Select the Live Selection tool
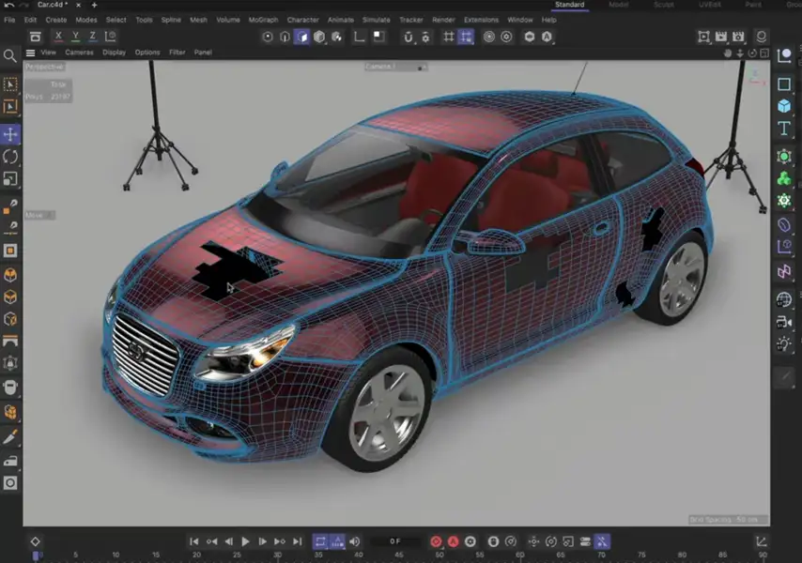 point(11,84)
